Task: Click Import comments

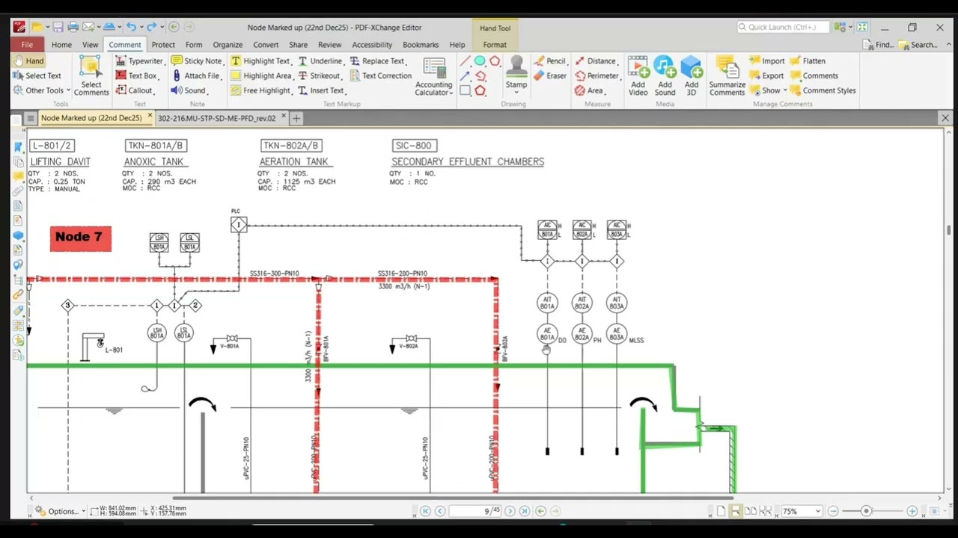Action: (766, 61)
